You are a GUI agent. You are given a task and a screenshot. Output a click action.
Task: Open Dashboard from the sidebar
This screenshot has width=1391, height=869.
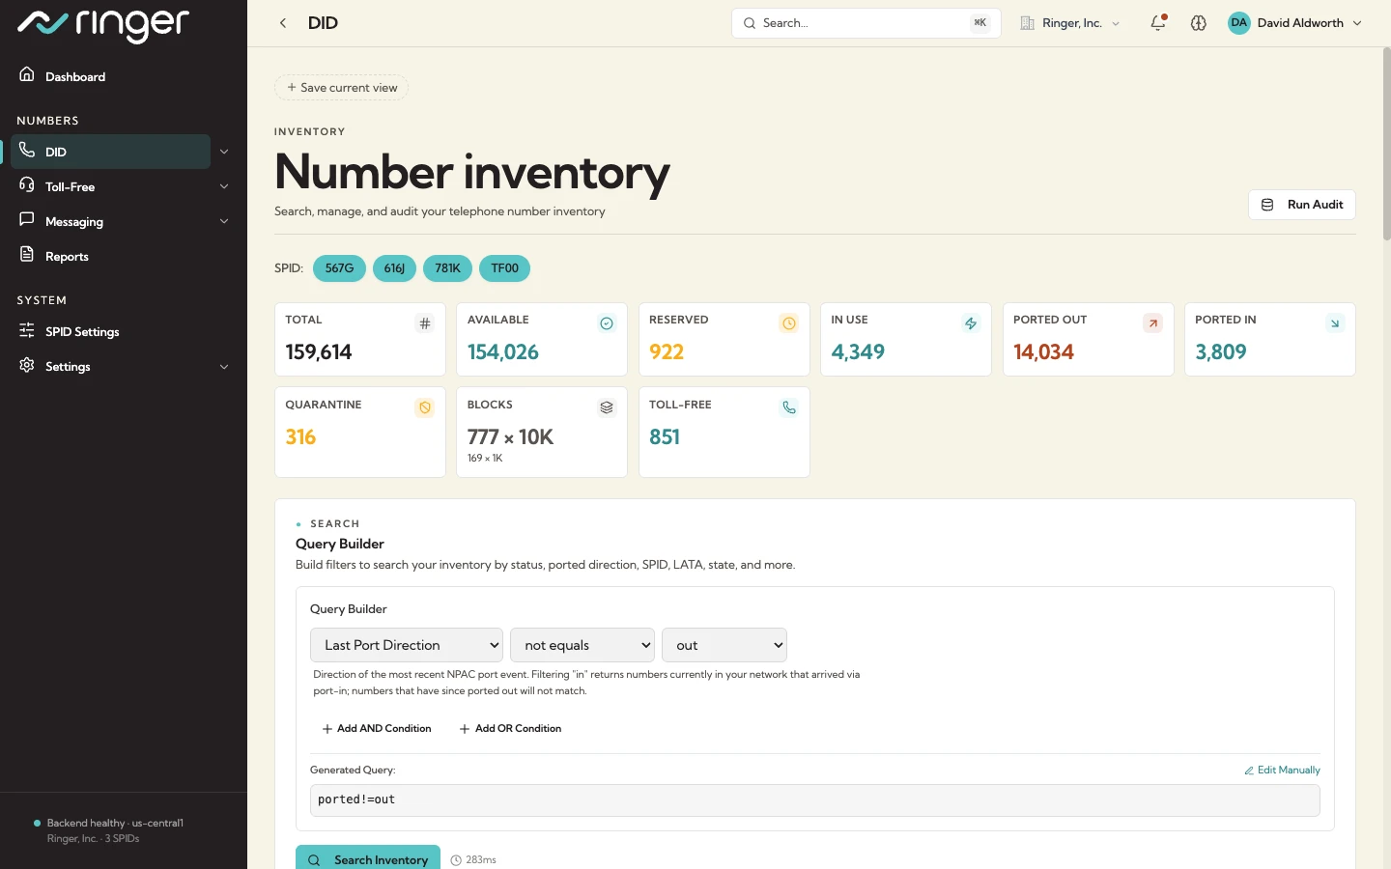75,76
